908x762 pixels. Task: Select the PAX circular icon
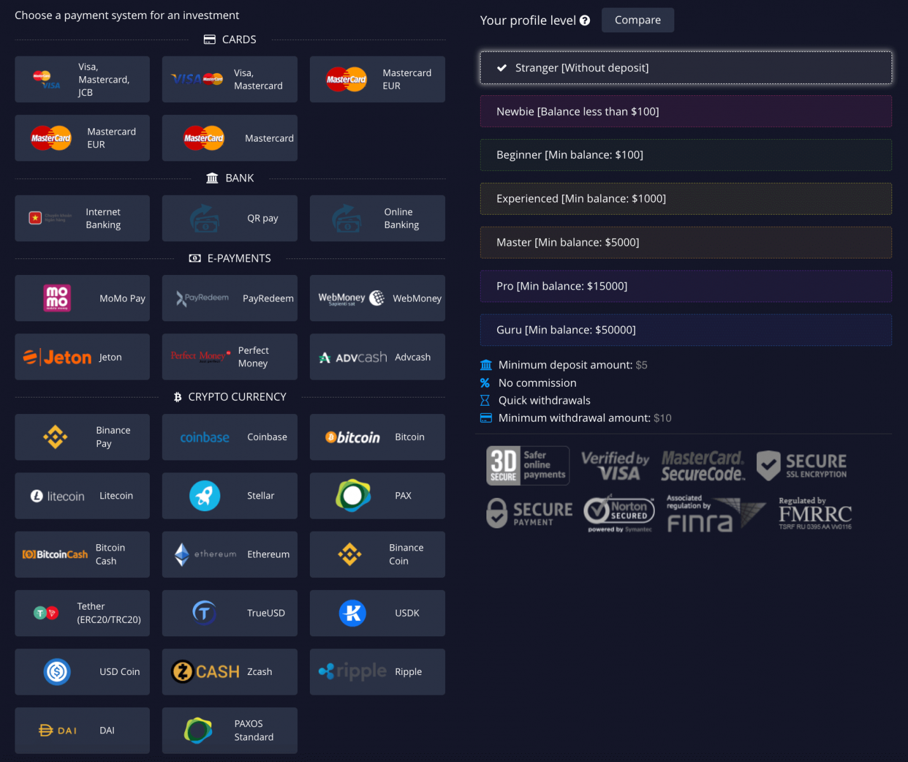(352, 496)
